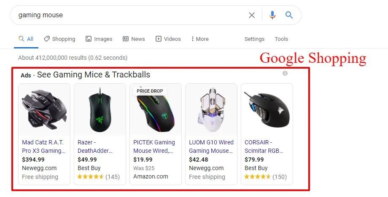Open the PICTEK Gaming Mouse Wired link

pyautogui.click(x=154, y=146)
